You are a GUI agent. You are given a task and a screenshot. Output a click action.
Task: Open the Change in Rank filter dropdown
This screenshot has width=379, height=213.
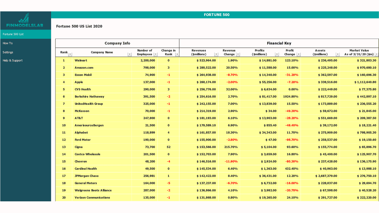(177, 54)
